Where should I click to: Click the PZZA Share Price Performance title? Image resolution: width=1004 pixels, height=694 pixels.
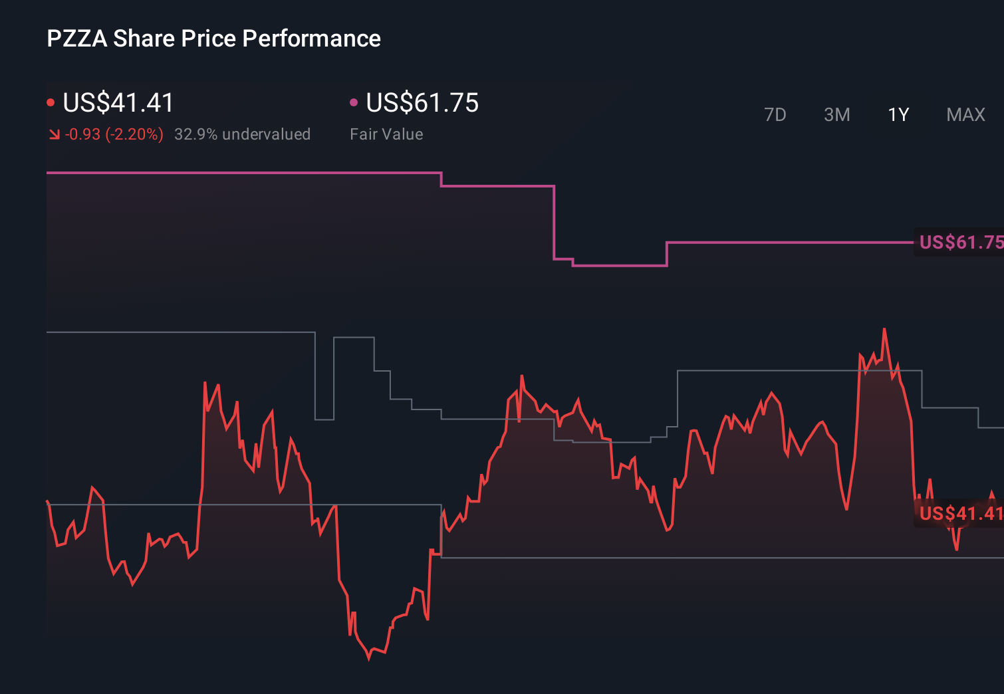click(213, 39)
